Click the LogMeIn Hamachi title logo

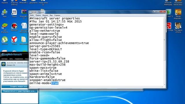coord(12,55)
